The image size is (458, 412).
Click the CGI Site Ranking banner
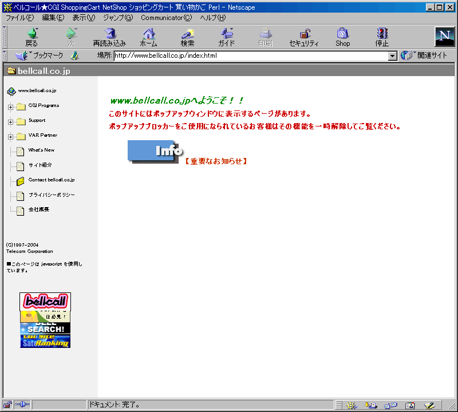click(x=45, y=341)
